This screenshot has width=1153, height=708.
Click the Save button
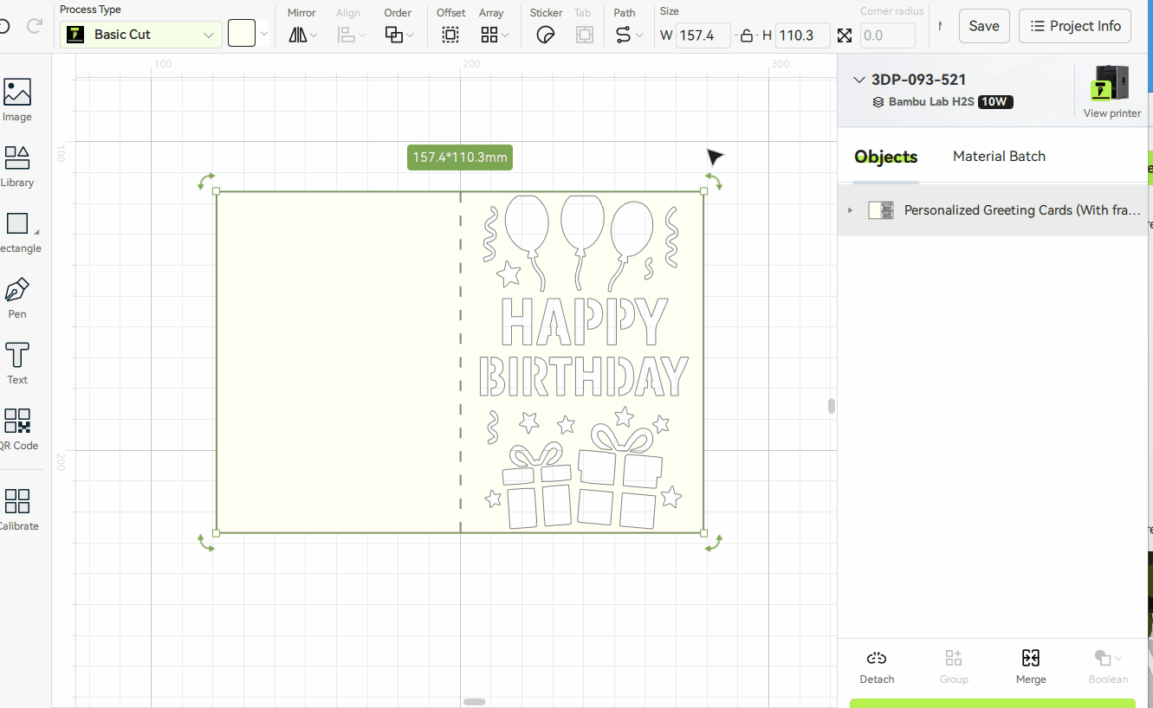(x=984, y=26)
